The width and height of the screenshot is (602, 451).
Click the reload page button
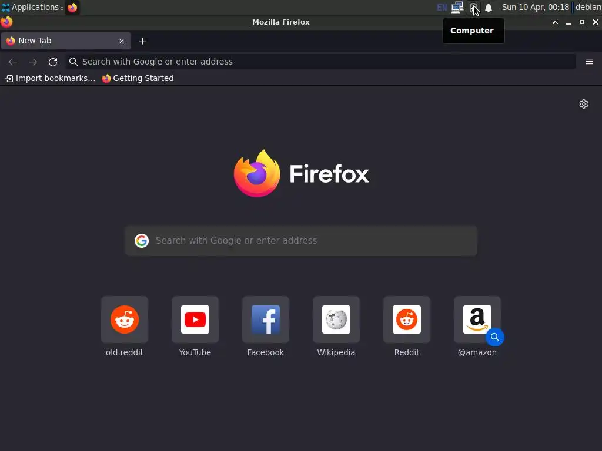pyautogui.click(x=53, y=62)
